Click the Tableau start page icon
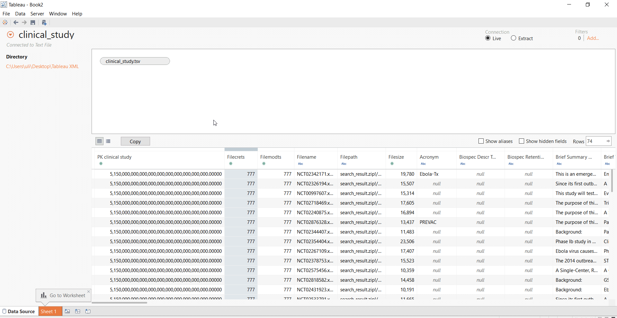The height and width of the screenshot is (318, 617). point(5,22)
